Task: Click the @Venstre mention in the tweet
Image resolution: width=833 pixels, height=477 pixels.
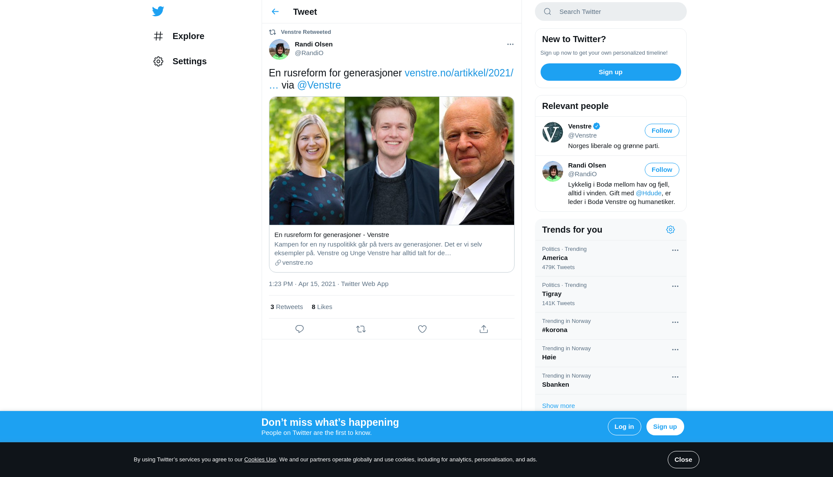Action: pos(319,85)
